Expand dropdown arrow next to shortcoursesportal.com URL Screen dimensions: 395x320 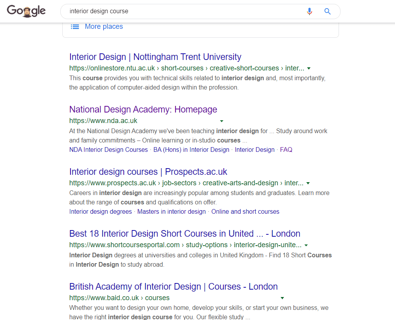[306, 245]
